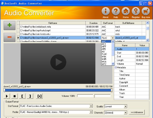
Task: Click the Boilsoft app icon in title bar
Action: click(2, 3)
